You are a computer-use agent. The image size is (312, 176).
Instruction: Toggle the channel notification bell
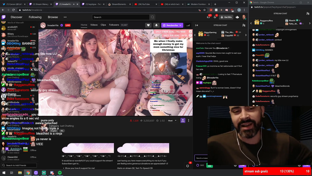156,25
